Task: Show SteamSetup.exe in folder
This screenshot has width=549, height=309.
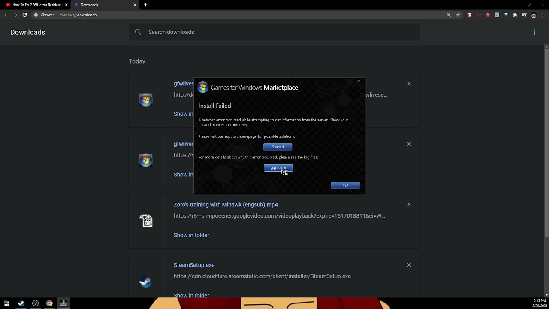Action: point(191,295)
